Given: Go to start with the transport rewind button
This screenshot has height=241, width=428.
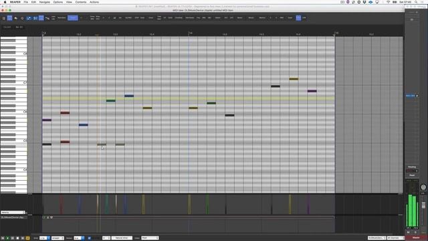Looking at the screenshot, I should click(3, 238).
